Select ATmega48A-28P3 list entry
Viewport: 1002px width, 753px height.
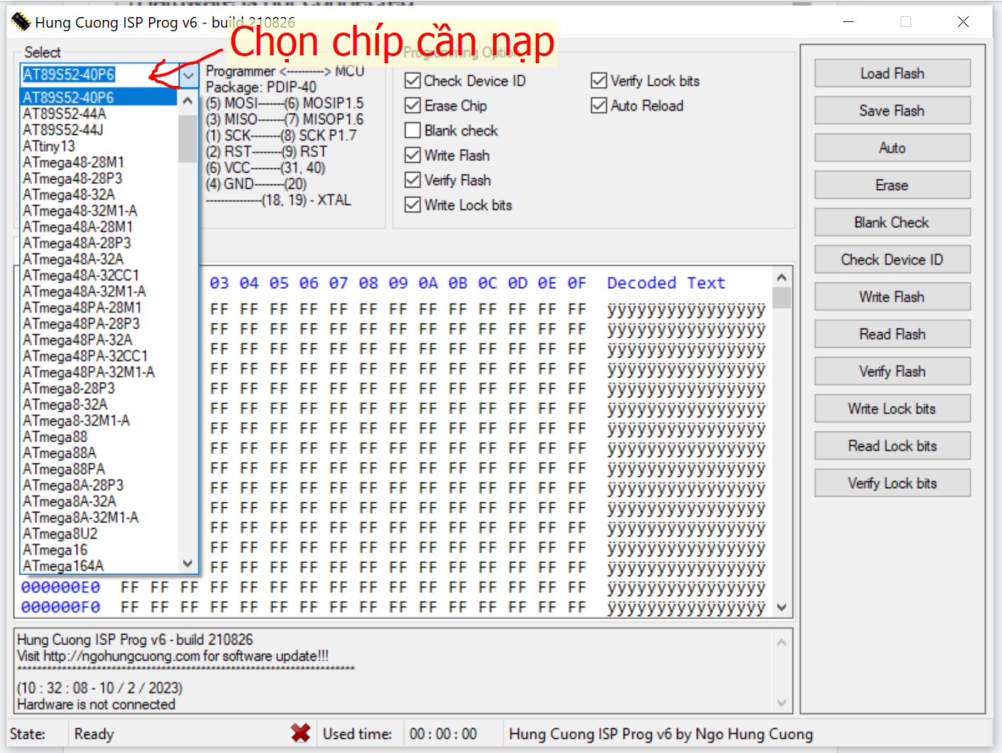(99, 243)
